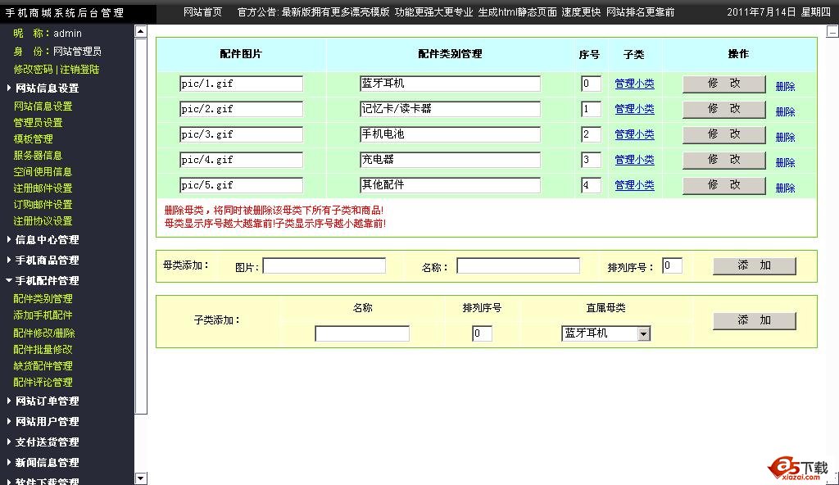The width and height of the screenshot is (839, 485).
Task: Click 添加 button for 母类添加
Action: (754, 265)
